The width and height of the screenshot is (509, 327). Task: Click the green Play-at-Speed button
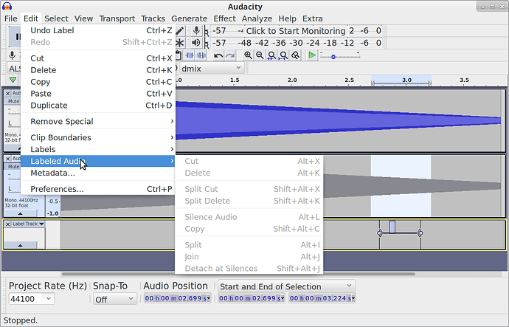pyautogui.click(x=312, y=55)
